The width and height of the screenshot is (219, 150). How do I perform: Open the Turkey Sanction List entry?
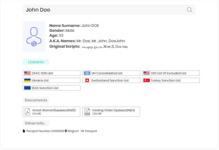coord(171,80)
